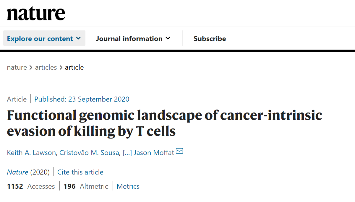Expand the Explore our content chevron
This screenshot has width=355, height=202.
[78, 38]
